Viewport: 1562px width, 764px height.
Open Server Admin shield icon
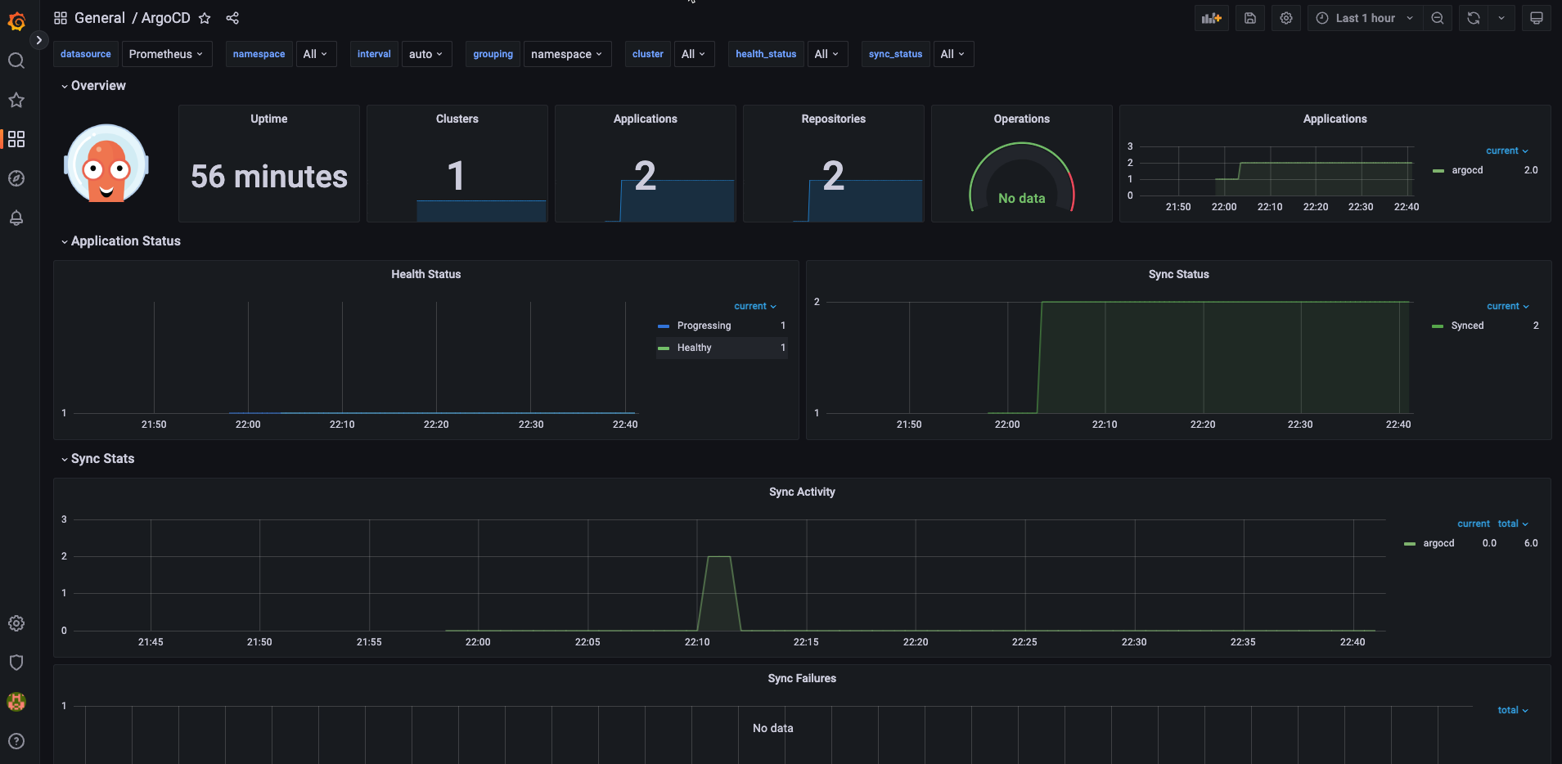[16, 663]
